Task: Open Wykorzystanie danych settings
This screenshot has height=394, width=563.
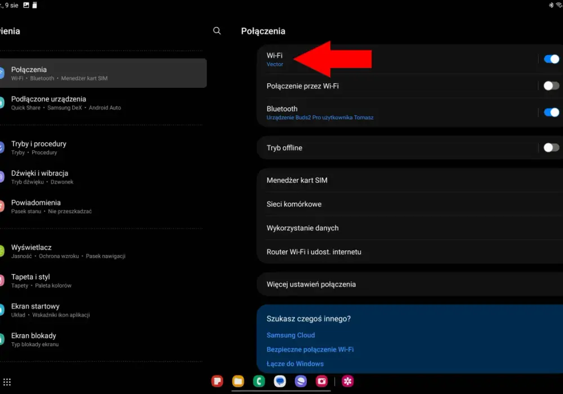Action: click(x=410, y=228)
